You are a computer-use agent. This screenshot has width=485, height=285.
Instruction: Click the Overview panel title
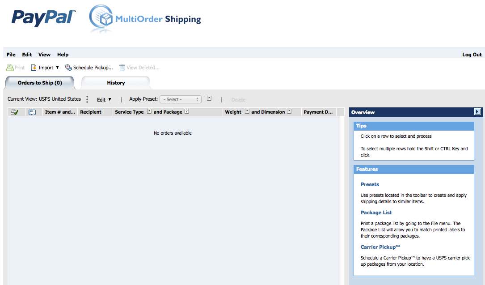tap(363, 112)
